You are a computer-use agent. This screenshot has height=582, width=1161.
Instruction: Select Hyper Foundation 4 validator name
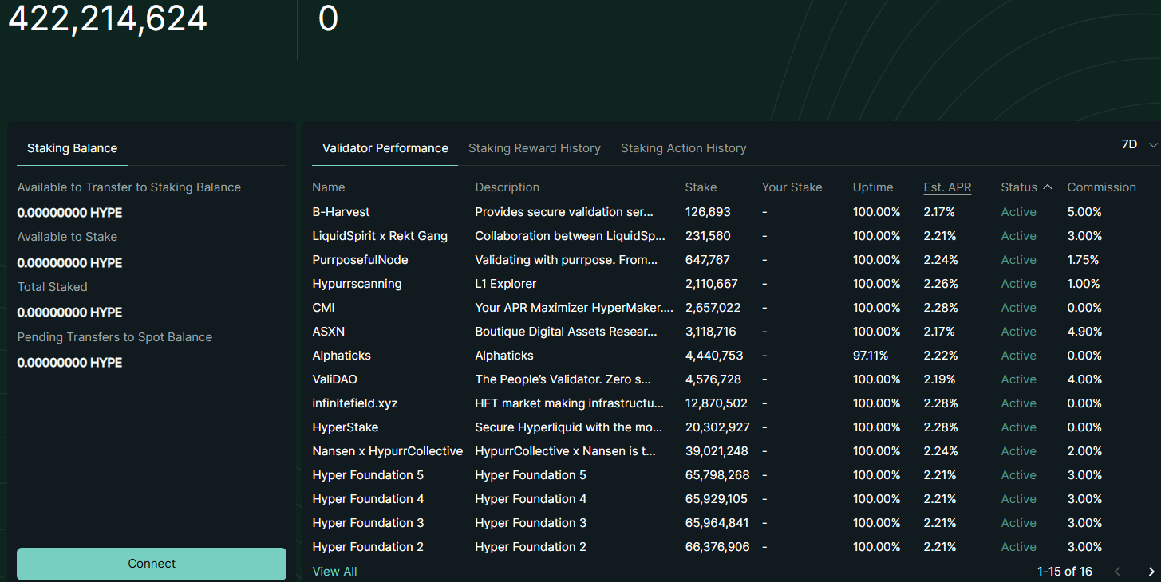click(x=369, y=499)
